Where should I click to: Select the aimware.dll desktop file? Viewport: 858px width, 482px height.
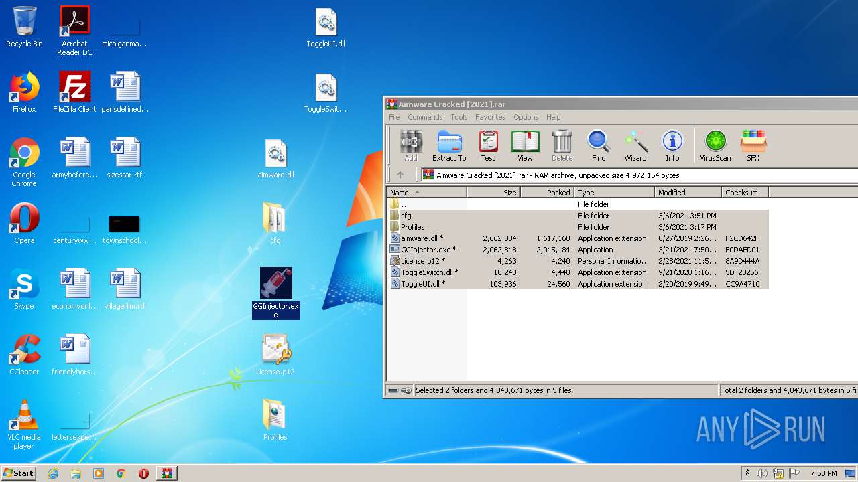click(x=275, y=159)
